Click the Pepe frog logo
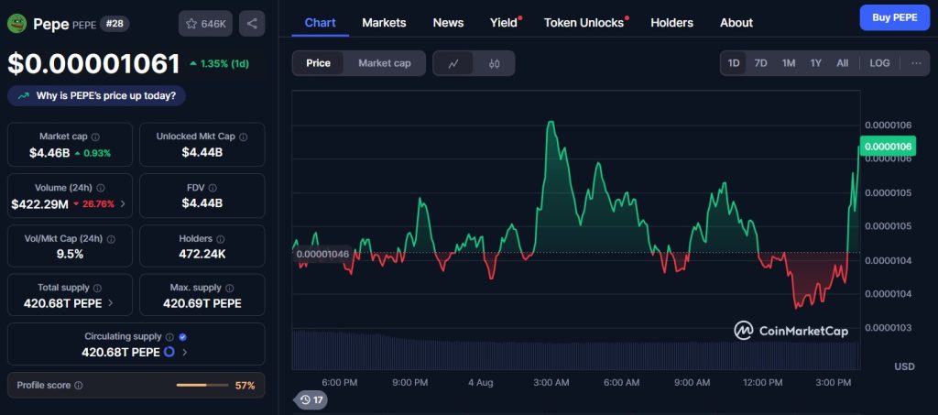This screenshot has width=938, height=415. click(16, 24)
